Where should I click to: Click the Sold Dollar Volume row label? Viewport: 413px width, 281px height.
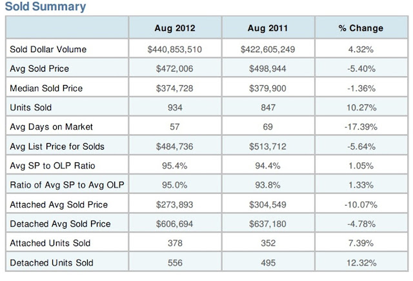point(48,49)
